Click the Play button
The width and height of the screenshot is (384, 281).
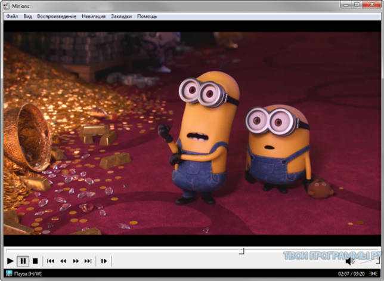(10, 261)
